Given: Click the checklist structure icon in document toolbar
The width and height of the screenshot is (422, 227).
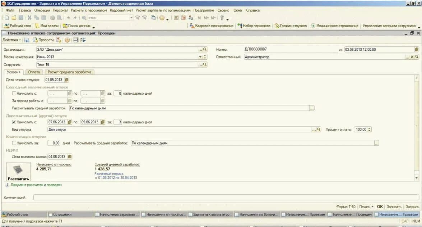Looking at the screenshot, I should coord(83,40).
